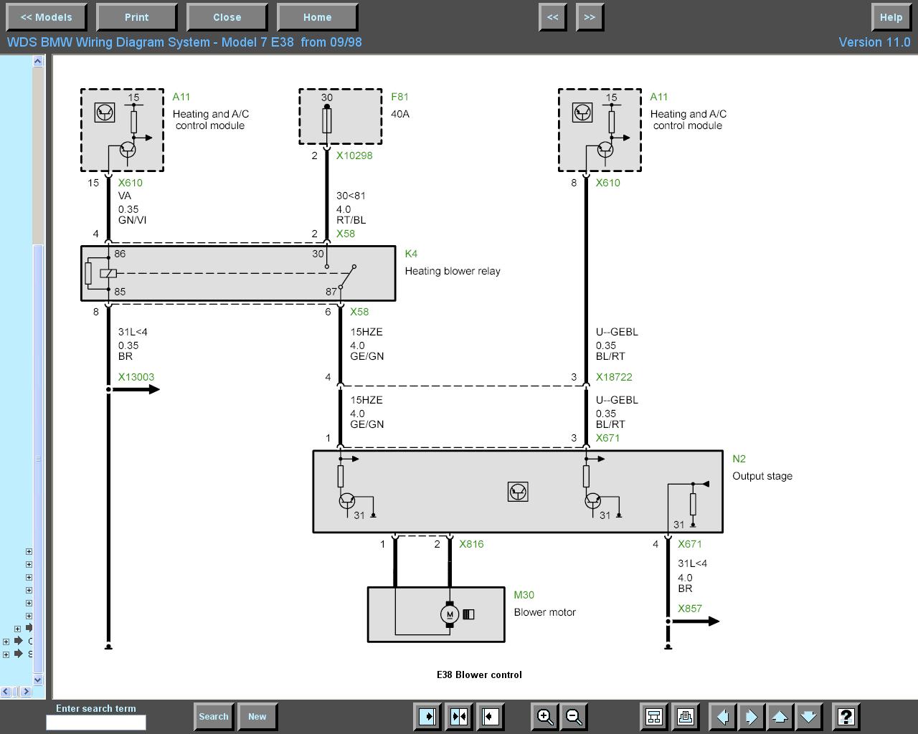This screenshot has height=734, width=918.
Task: Open the Help button at top right
Action: (891, 17)
